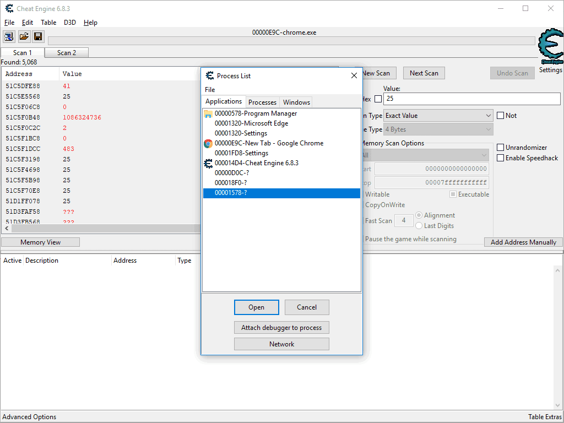Open the Edit menu
564x423 pixels.
(x=28, y=22)
